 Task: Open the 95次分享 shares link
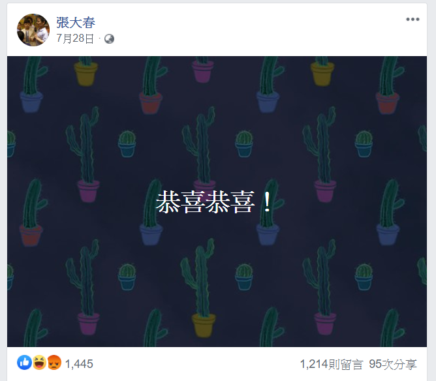pos(393,364)
